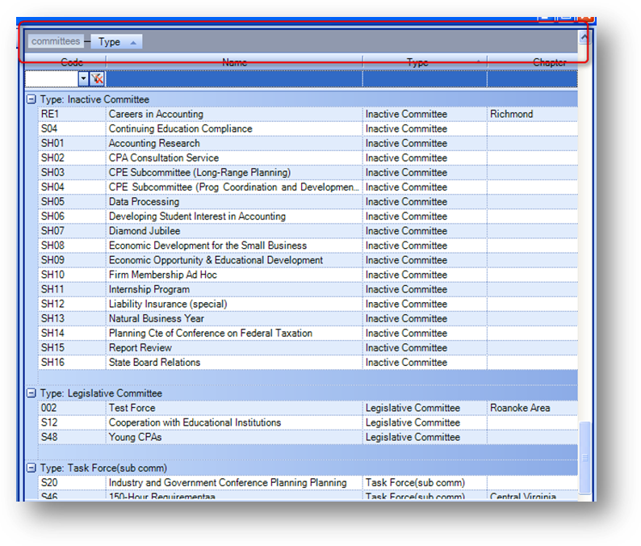Select CPE Subcommittee (Prog Coordination) row
641x546 pixels.
click(308, 187)
